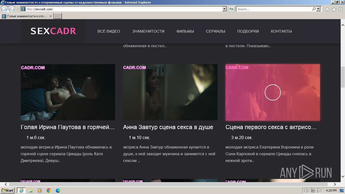Open the Favorites star icon
Viewport: 345px width, 194px height.
tap(334, 9)
